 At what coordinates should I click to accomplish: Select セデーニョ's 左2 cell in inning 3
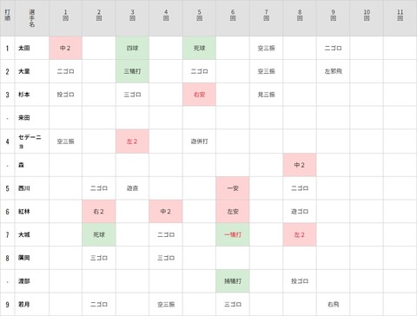(x=132, y=142)
